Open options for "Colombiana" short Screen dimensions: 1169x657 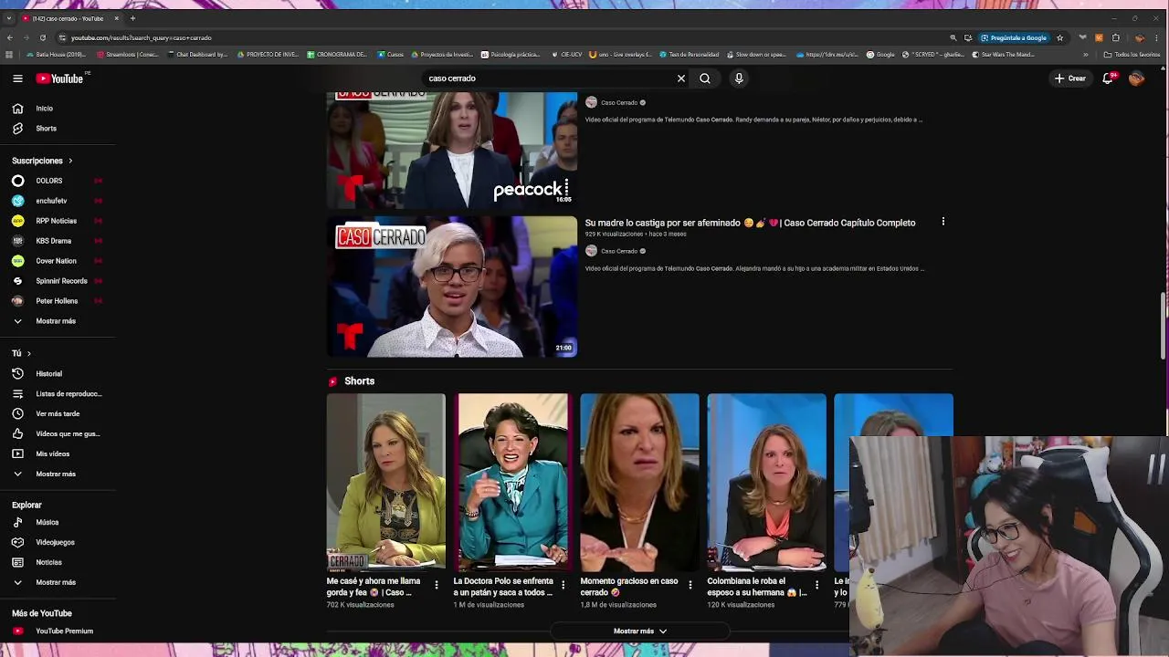pyautogui.click(x=817, y=585)
